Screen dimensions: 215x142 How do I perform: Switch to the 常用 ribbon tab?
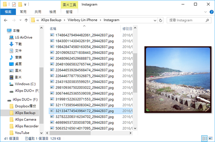click(x=23, y=12)
